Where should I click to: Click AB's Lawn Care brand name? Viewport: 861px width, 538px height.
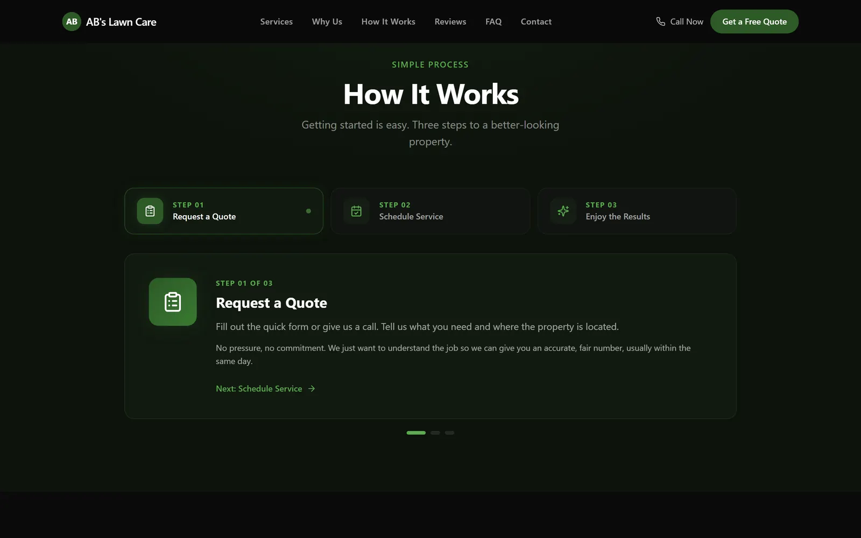click(121, 22)
